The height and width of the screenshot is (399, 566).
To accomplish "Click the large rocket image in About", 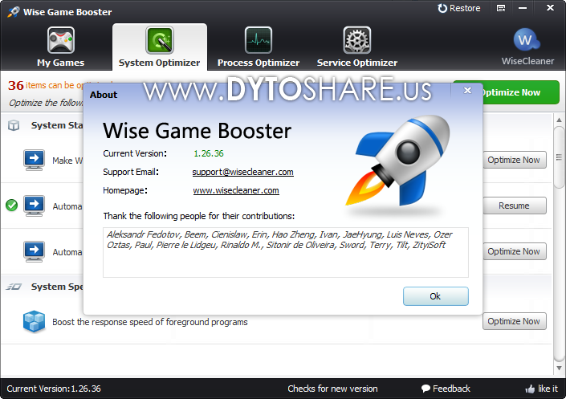I will click(397, 161).
